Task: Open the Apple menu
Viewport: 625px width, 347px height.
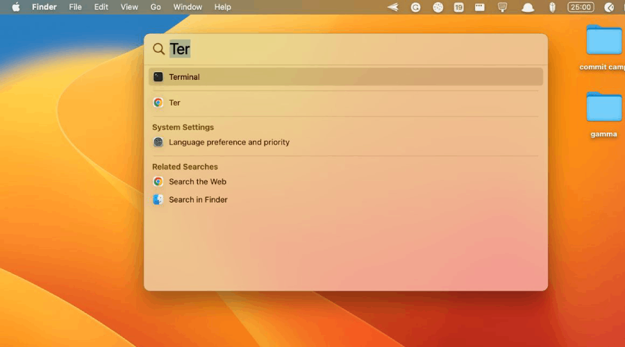Action: click(16, 7)
